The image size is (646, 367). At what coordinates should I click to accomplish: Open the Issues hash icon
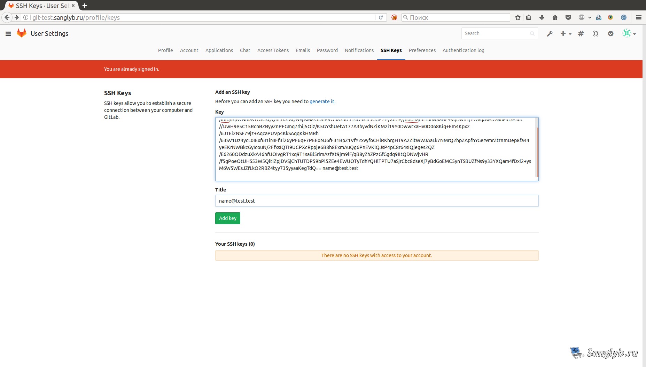coord(581,34)
